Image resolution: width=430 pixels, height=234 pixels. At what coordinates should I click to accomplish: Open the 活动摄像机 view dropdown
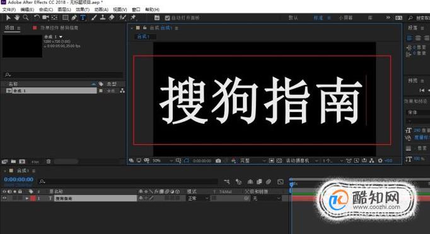(x=301, y=160)
